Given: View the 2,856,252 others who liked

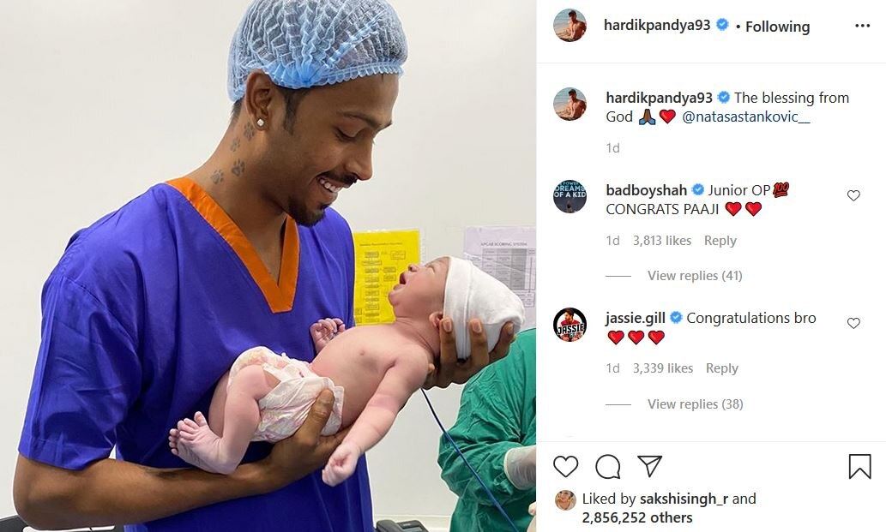Looking at the screenshot, I should [x=636, y=517].
